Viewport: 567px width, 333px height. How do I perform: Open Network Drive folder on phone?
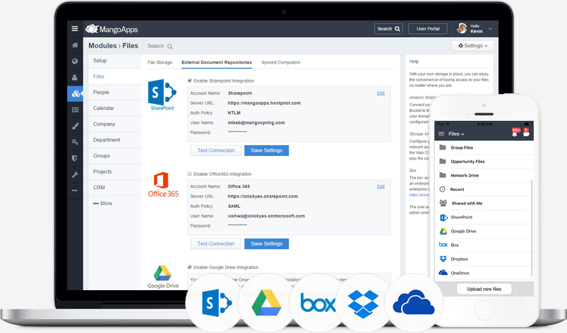point(484,176)
